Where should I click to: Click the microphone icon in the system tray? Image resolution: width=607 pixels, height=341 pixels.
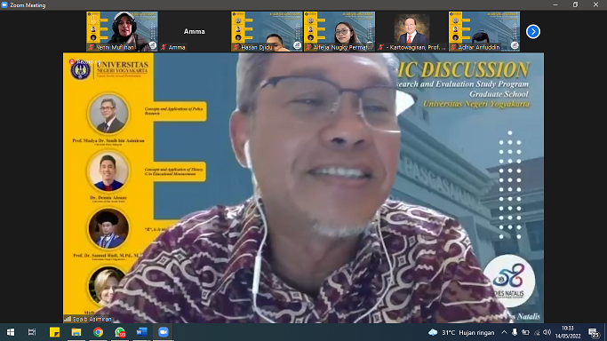(515, 332)
